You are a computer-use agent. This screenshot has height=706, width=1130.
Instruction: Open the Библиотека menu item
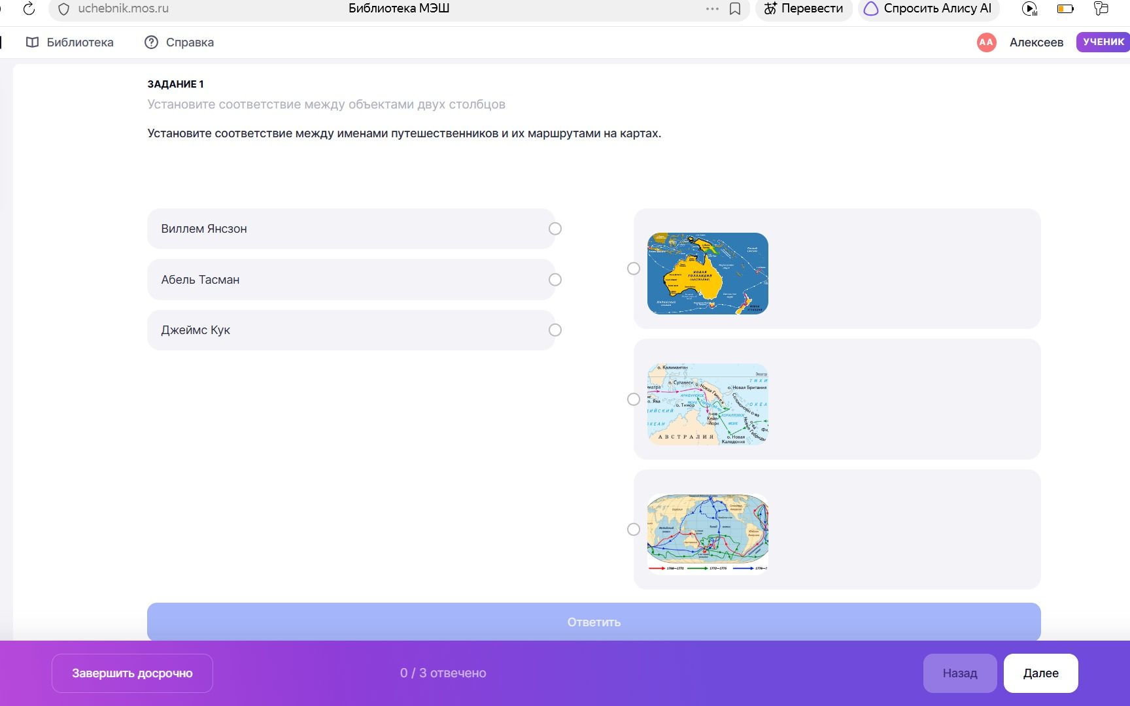(x=70, y=42)
